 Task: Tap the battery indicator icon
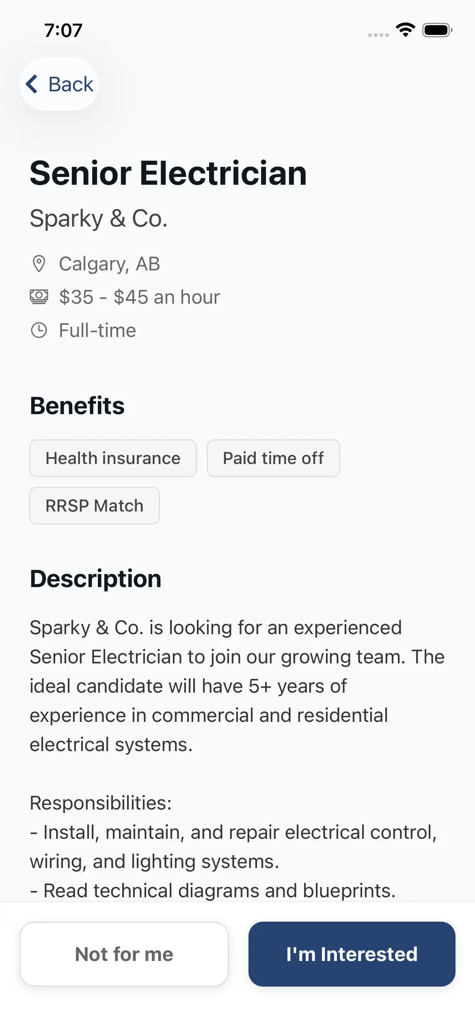(437, 30)
